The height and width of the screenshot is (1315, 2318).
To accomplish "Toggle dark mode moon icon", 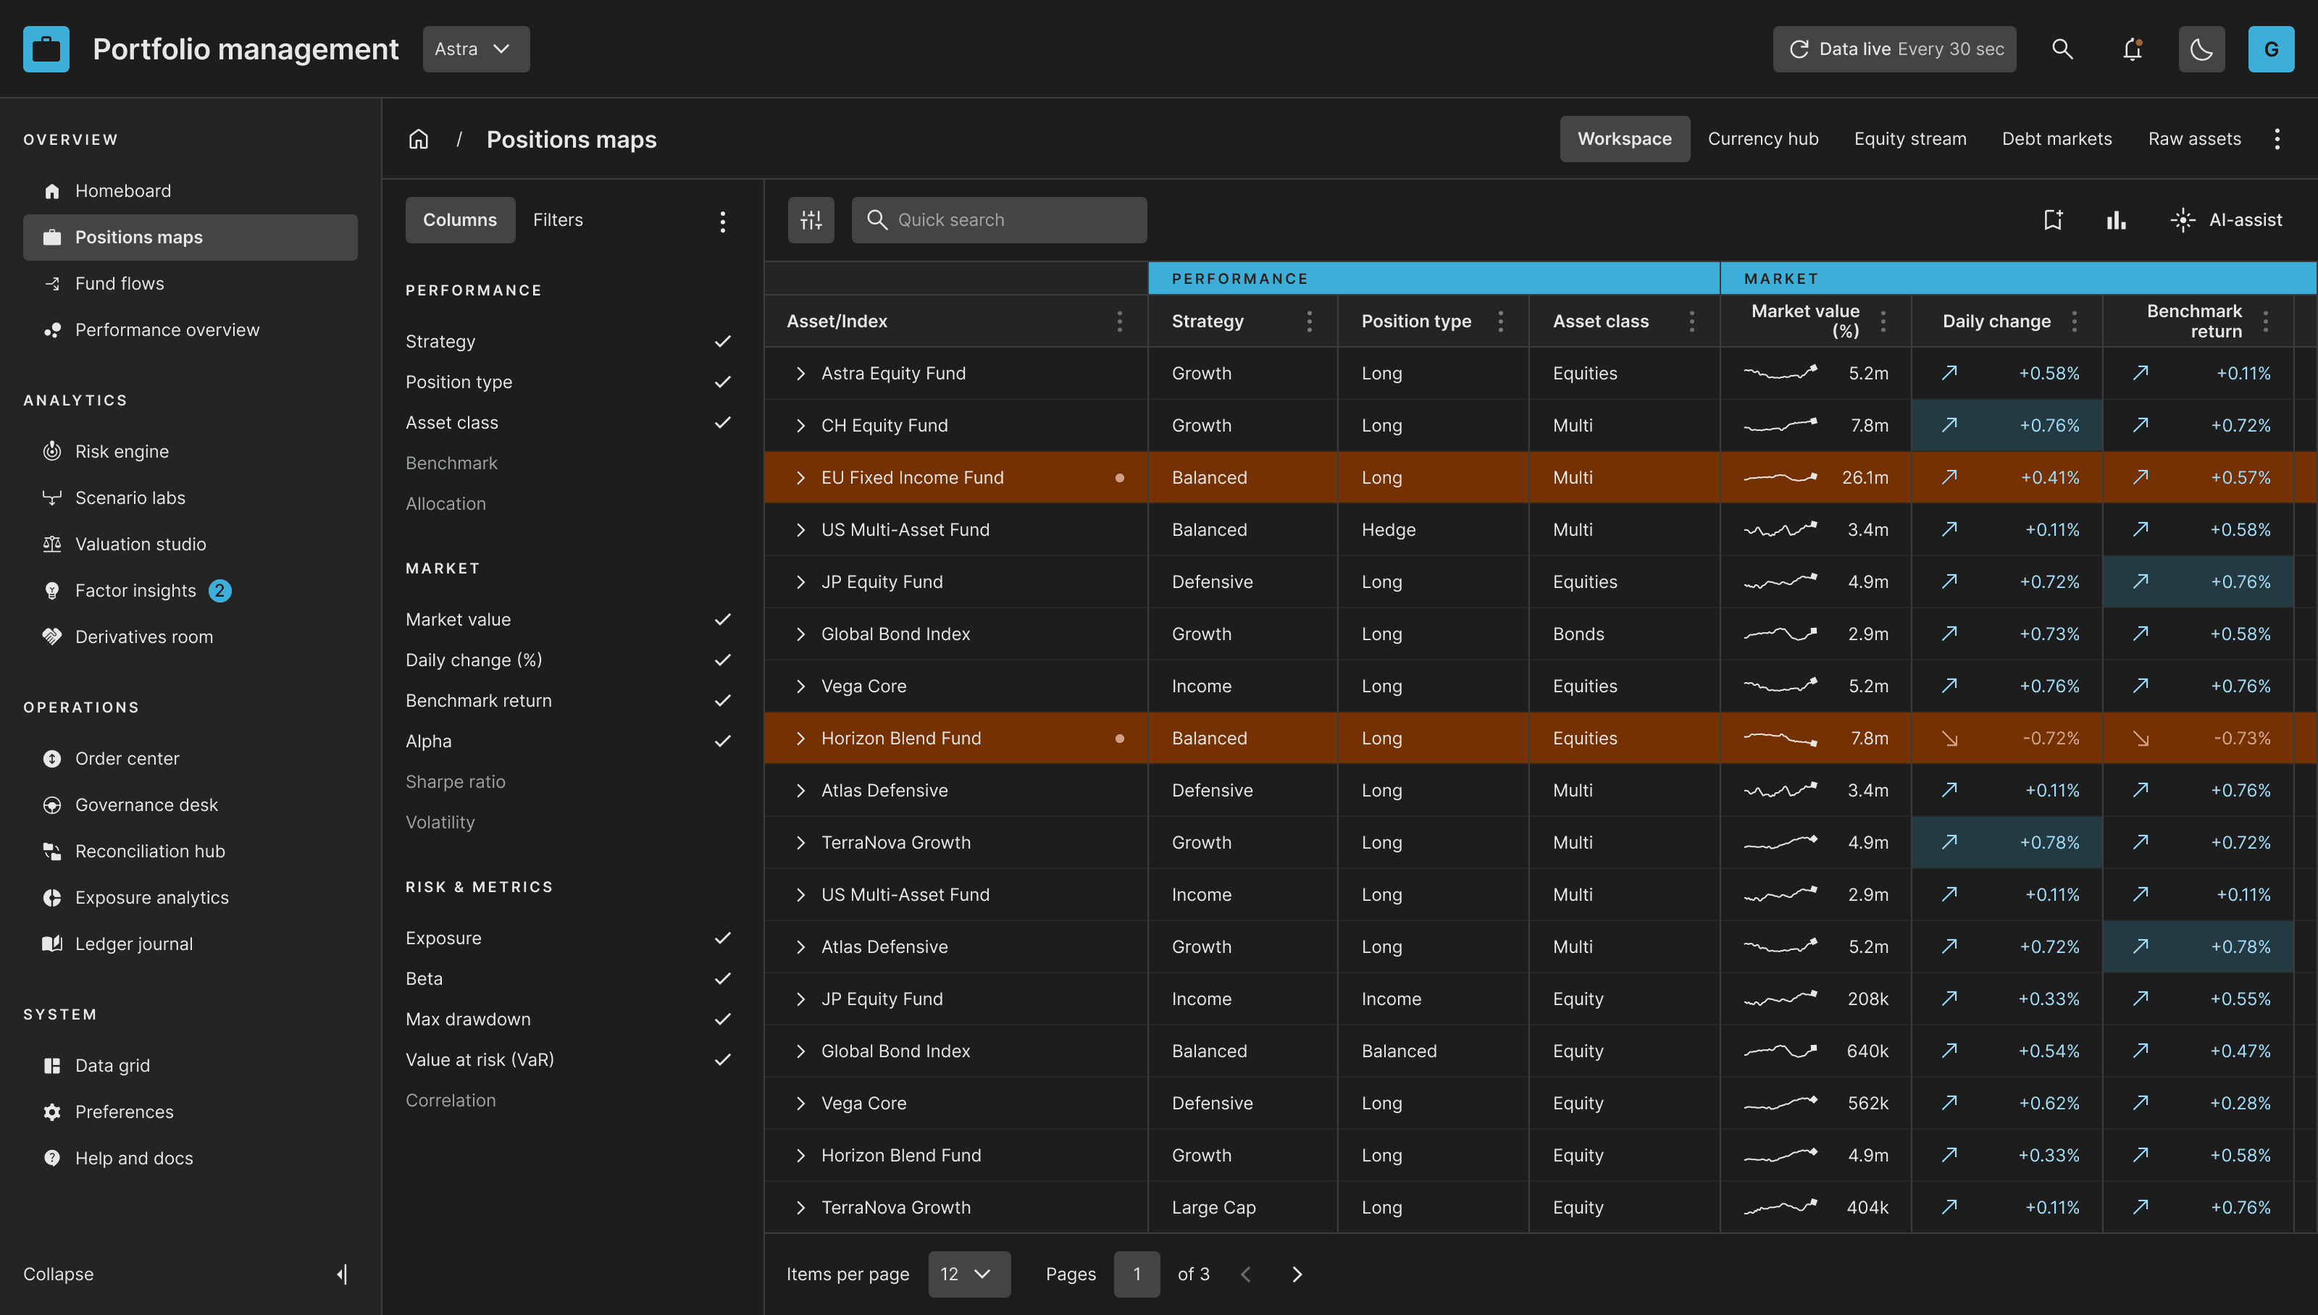I will point(2201,49).
